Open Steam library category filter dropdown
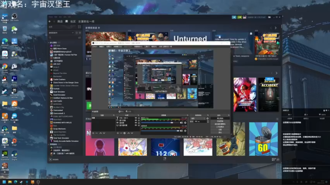This screenshot has width=330, height=185. [61, 33]
